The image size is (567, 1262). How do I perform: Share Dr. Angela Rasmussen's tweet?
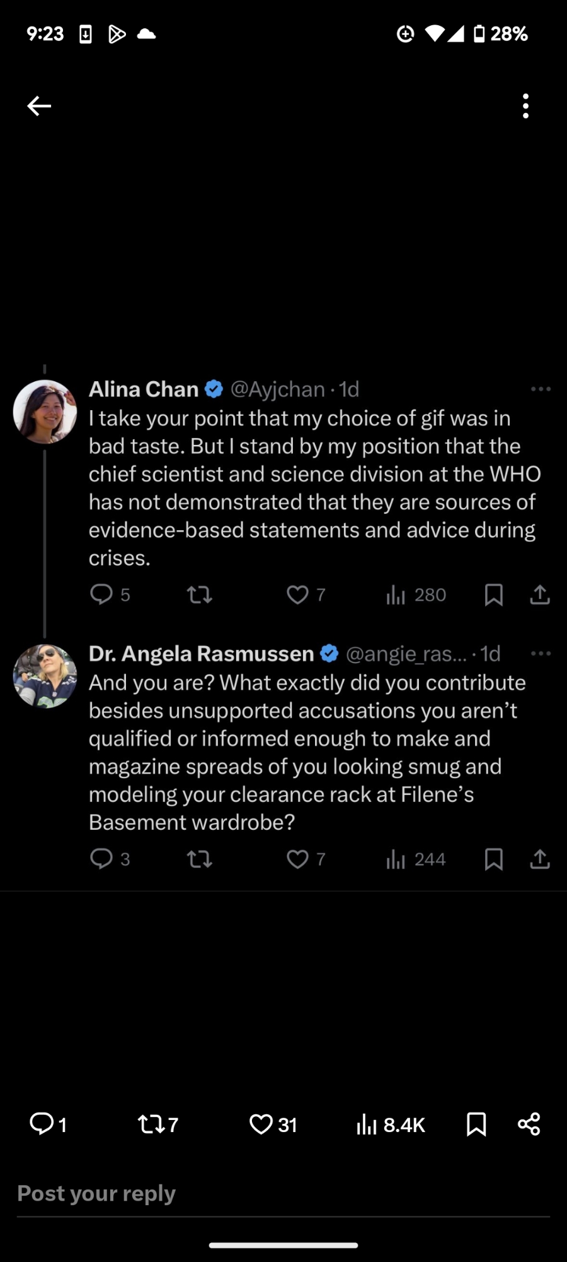click(x=540, y=859)
